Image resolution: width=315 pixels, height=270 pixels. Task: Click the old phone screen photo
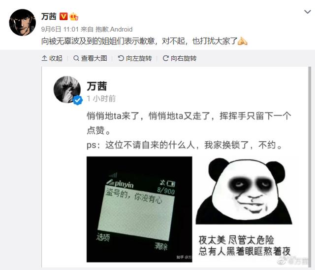pyautogui.click(x=139, y=209)
